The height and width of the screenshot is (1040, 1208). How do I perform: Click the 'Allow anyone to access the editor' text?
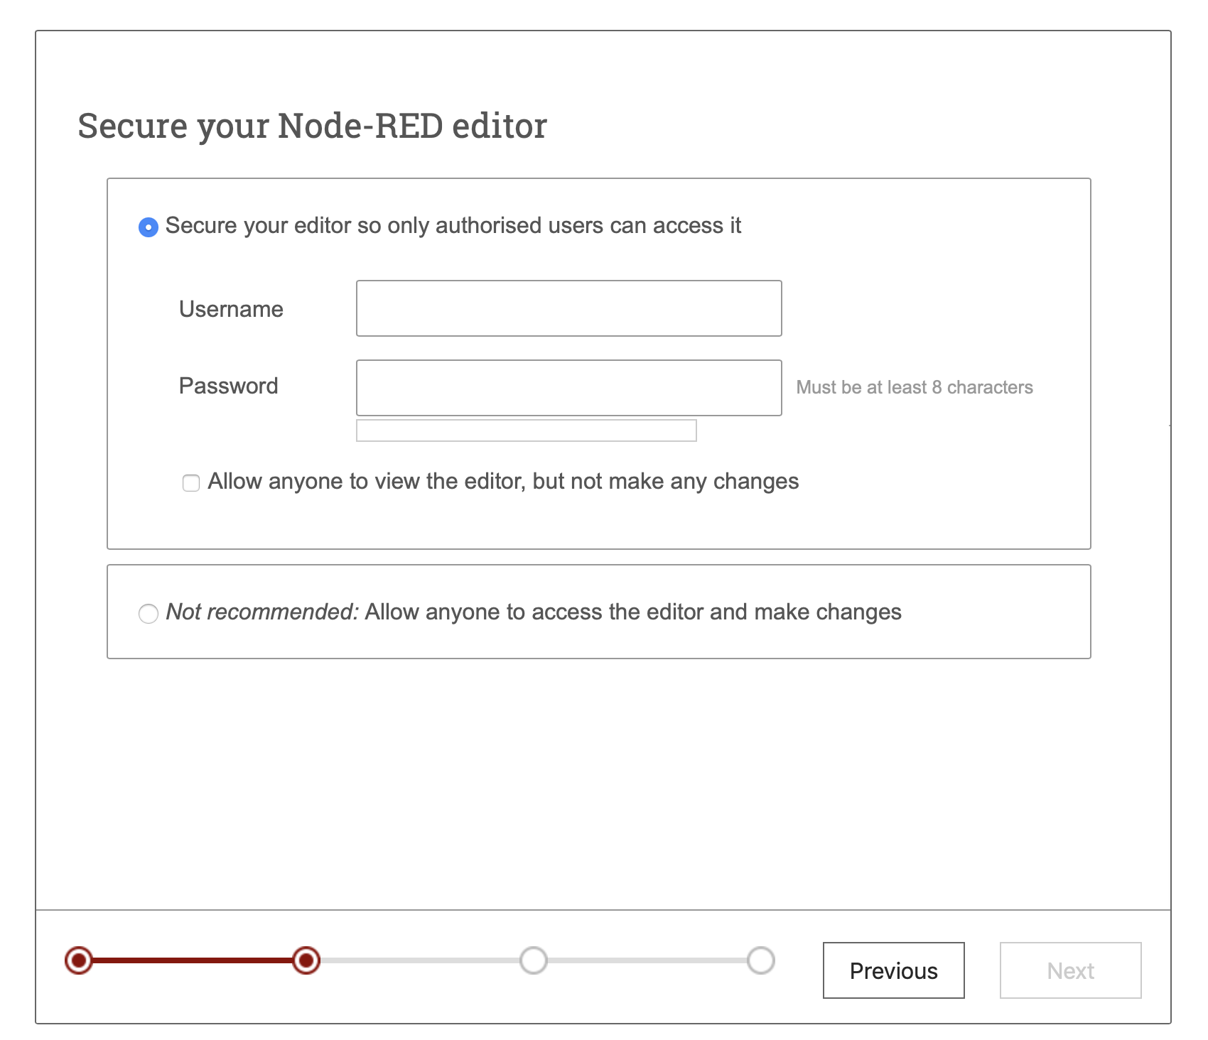pyautogui.click(x=632, y=612)
